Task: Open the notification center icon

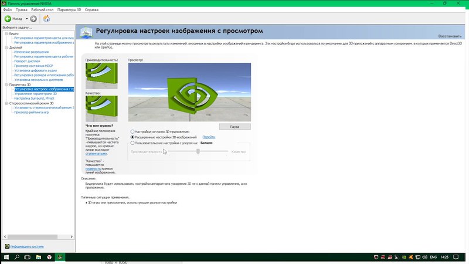Action: [x=456, y=257]
